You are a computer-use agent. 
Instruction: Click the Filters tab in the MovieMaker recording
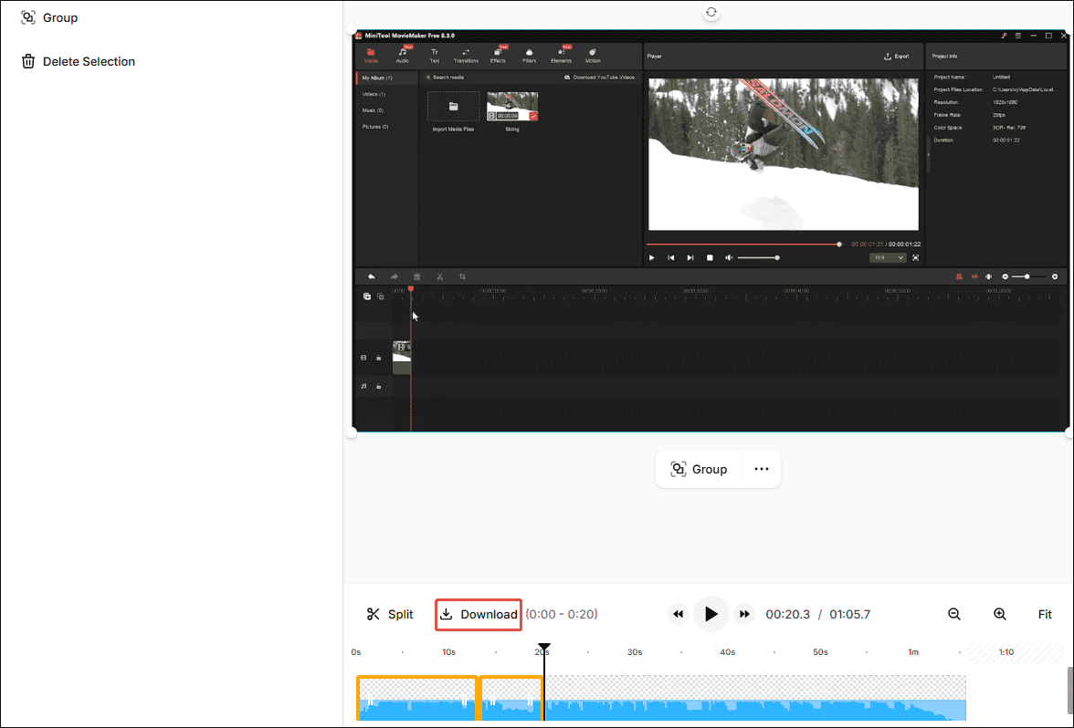(x=530, y=56)
